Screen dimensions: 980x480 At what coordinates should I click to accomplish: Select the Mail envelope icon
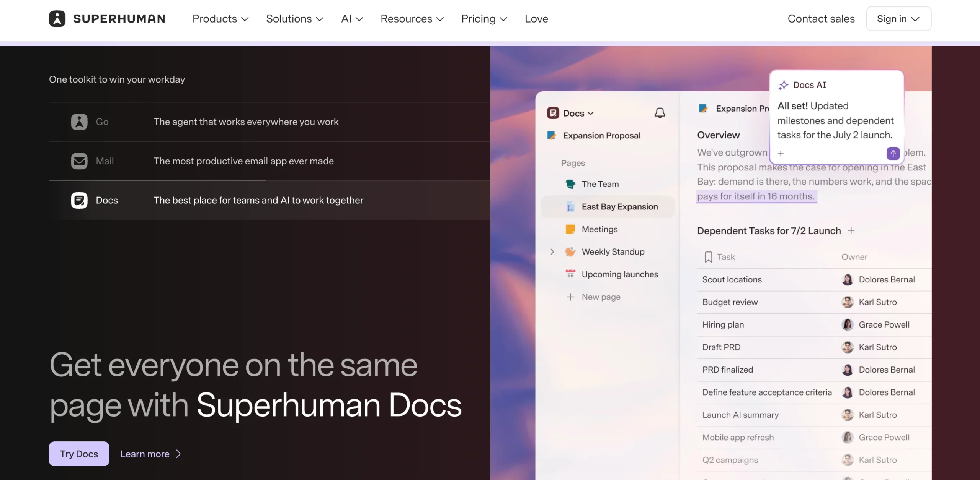[79, 161]
